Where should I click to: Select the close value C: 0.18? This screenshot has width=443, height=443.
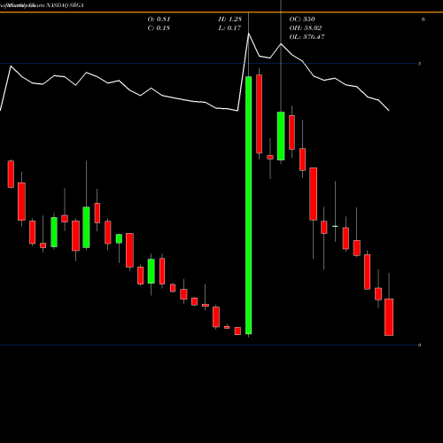pos(159,28)
